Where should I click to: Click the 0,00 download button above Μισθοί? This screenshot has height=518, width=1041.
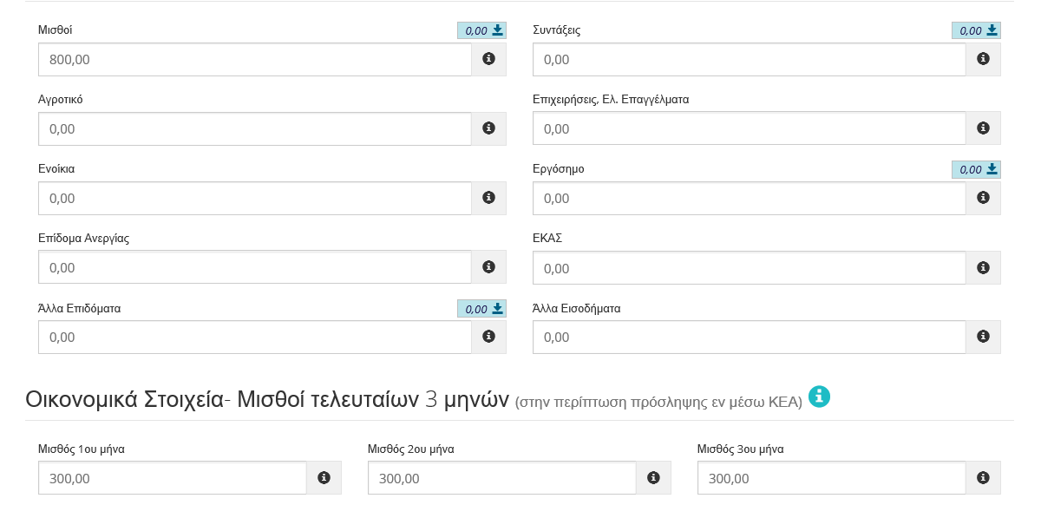click(481, 30)
